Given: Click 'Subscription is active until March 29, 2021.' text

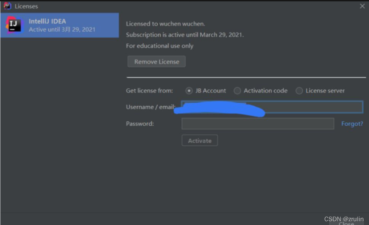Looking at the screenshot, I should (185, 35).
